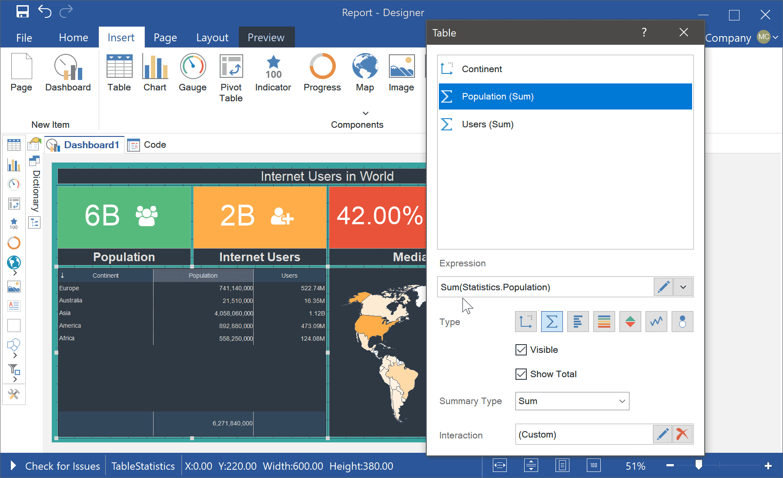
Task: Set column type to Color Scale
Action: tap(604, 322)
